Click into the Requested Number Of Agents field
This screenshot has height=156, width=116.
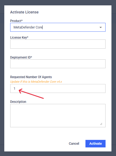pyautogui.click(x=58, y=88)
